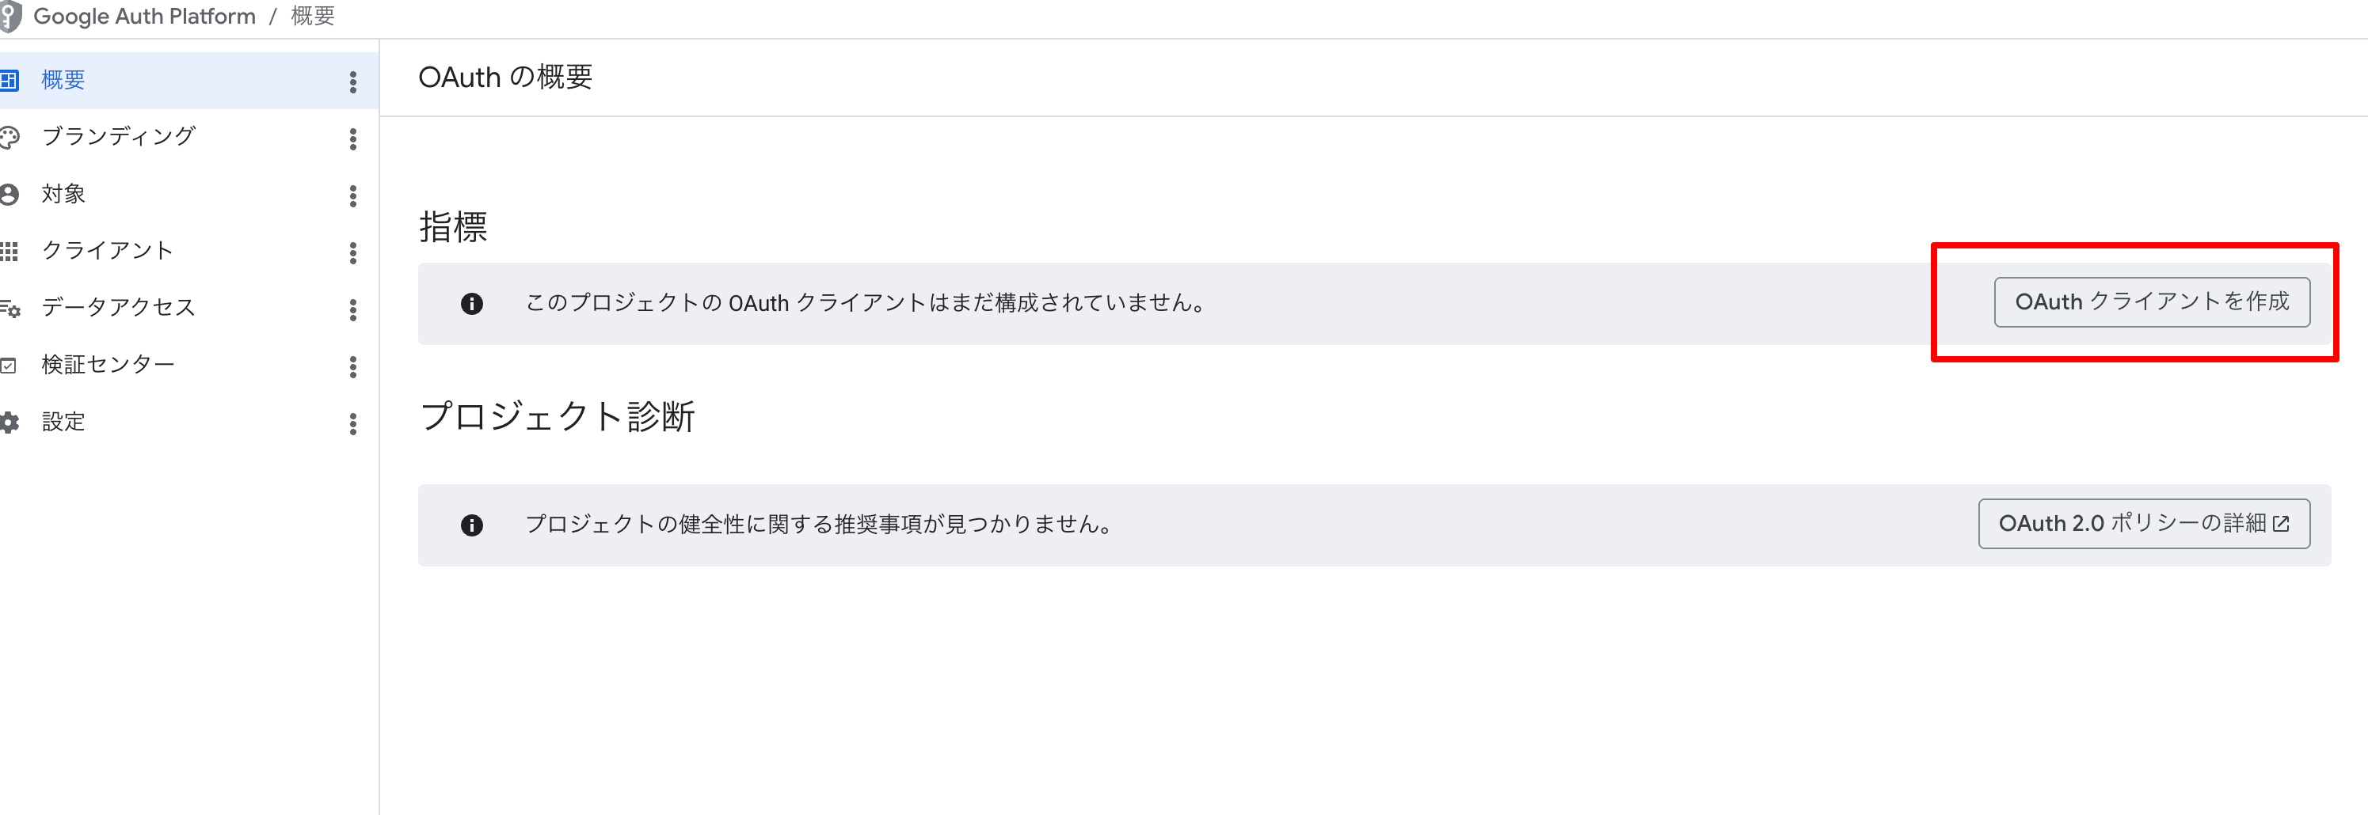Open the three-dot menu beside 設定
Screen dimensions: 2368x815
pyautogui.click(x=352, y=423)
